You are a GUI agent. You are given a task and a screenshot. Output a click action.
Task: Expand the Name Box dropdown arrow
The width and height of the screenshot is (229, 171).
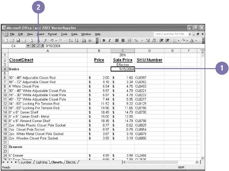click(x=28, y=46)
